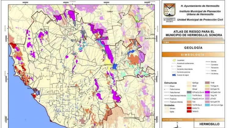Click the EL TRIUNFO label on map
This screenshot has width=229, height=128.
(x=73, y=86)
